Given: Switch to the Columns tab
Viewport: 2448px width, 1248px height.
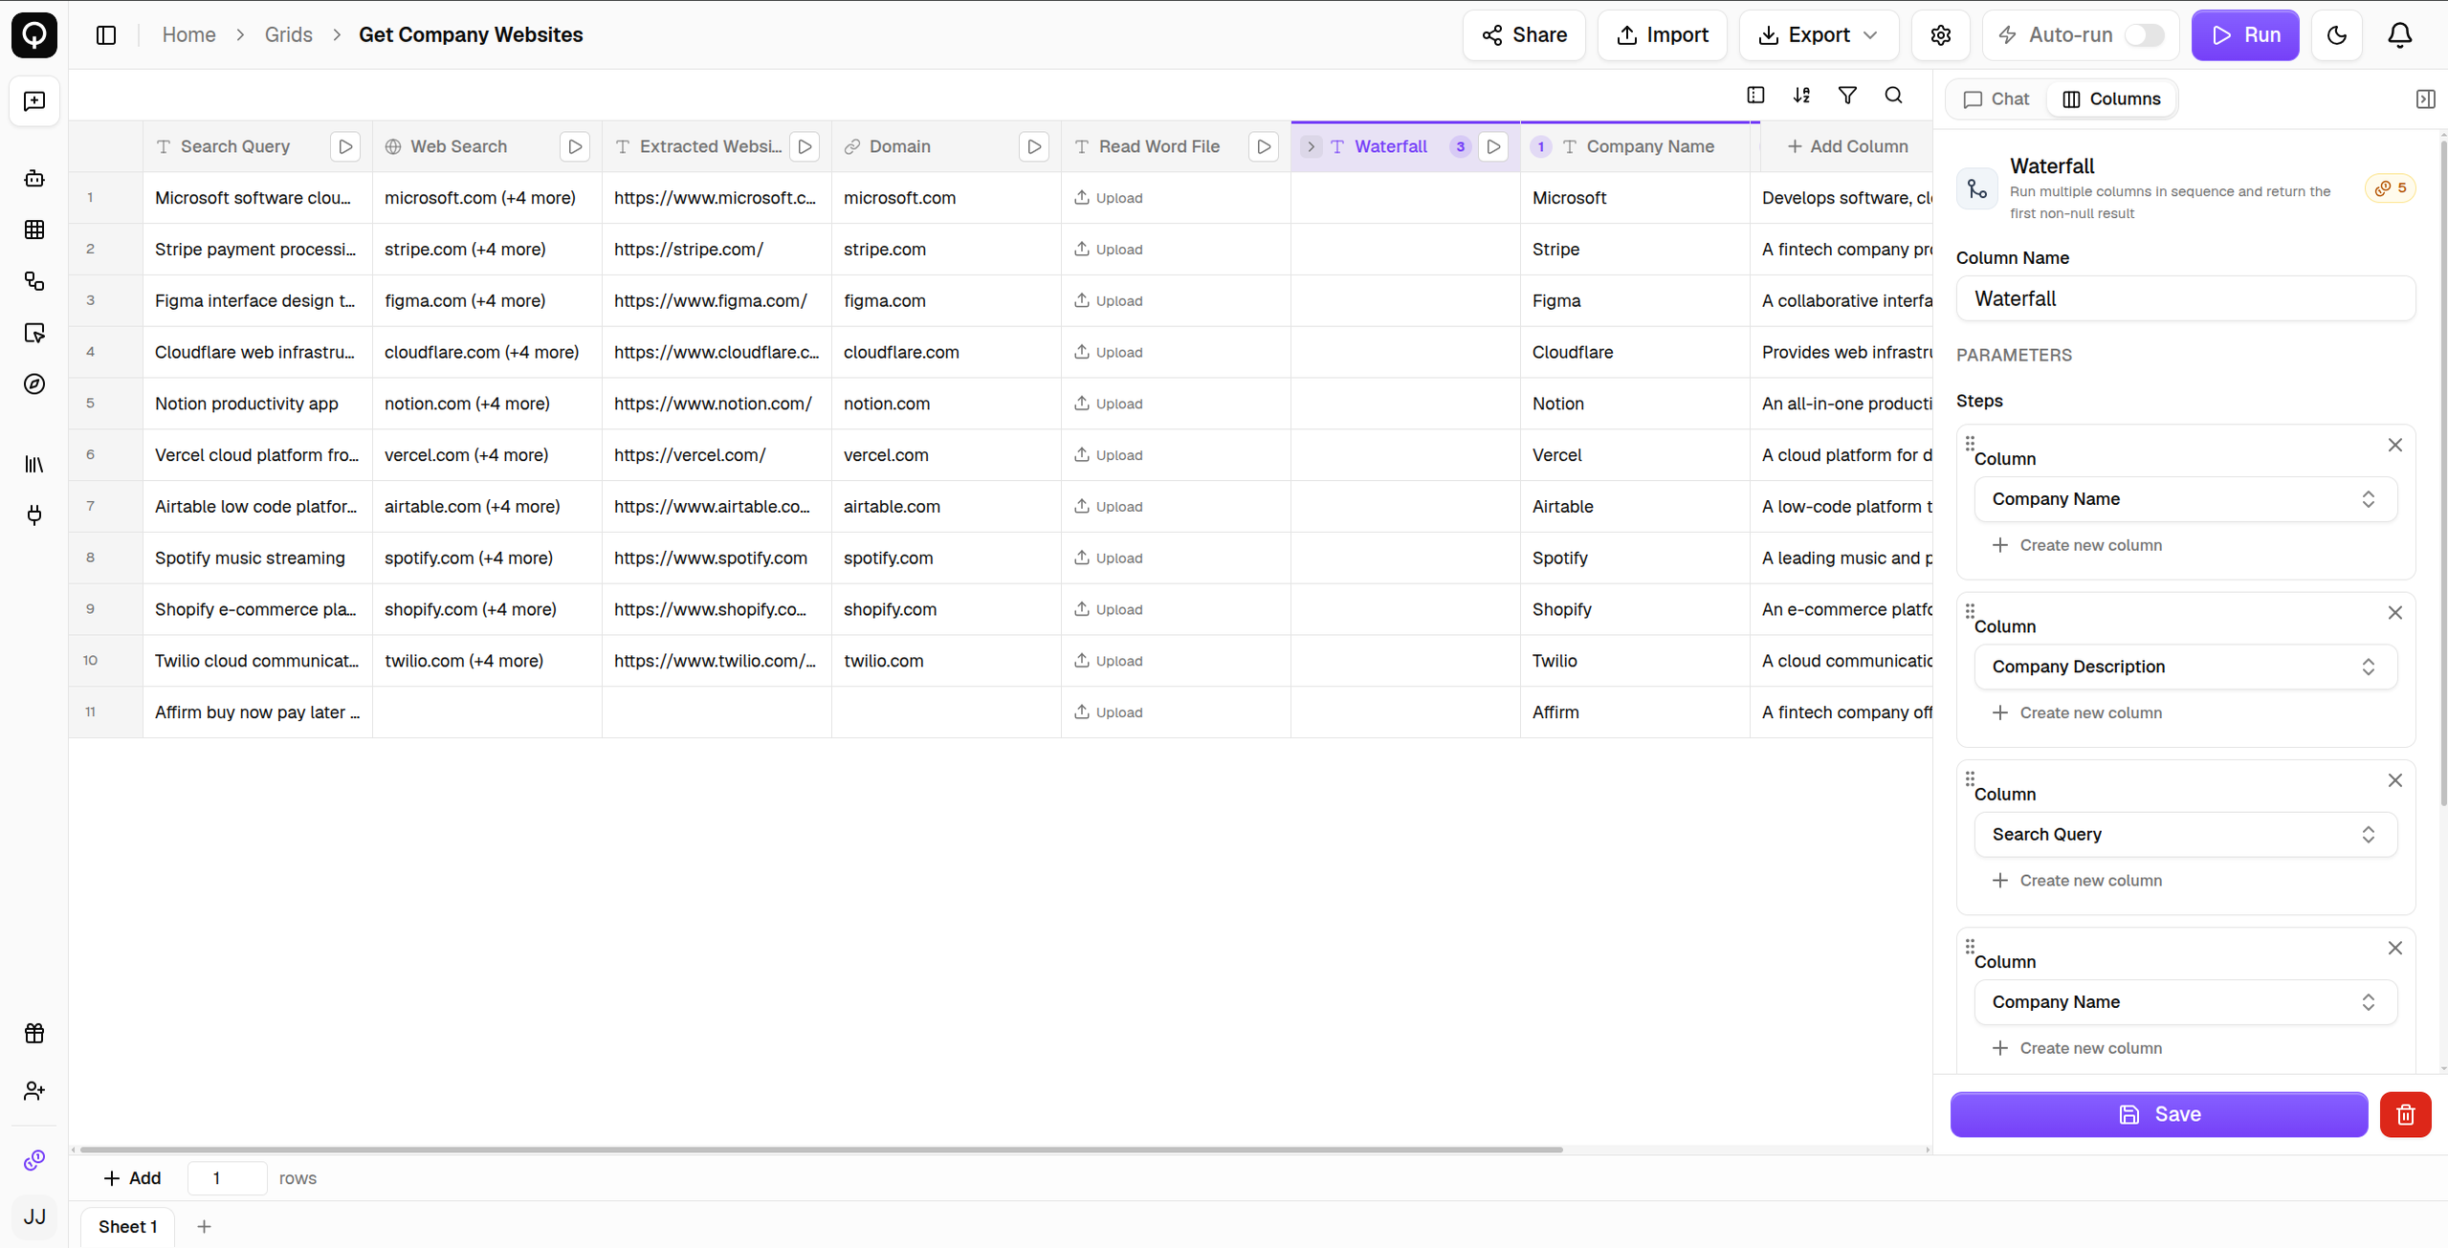Looking at the screenshot, I should pyautogui.click(x=2112, y=99).
